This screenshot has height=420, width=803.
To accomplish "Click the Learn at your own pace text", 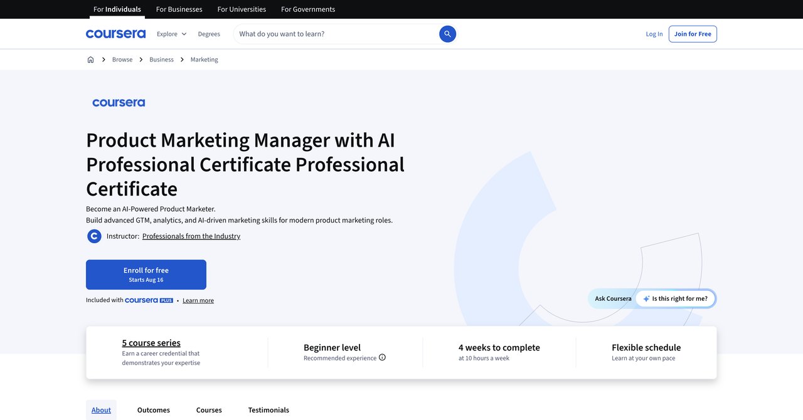I will pyautogui.click(x=644, y=359).
